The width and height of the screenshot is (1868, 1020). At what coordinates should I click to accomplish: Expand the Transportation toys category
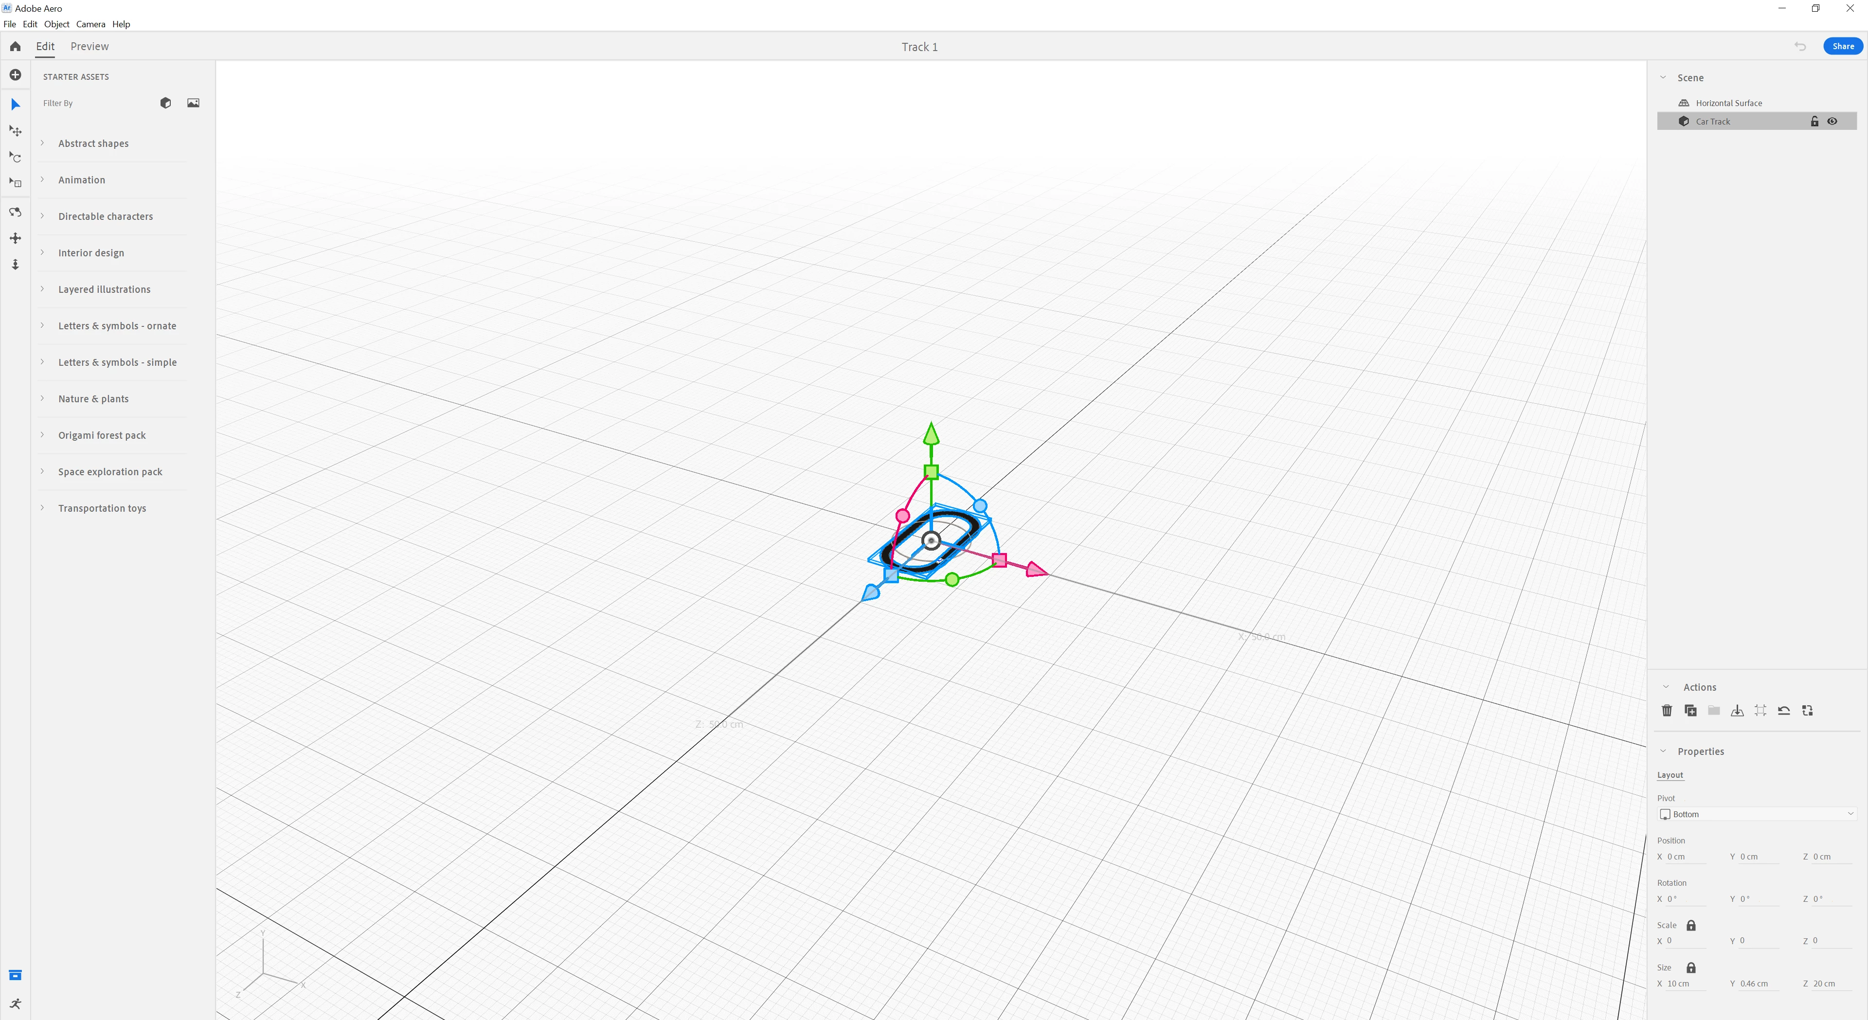pyautogui.click(x=102, y=508)
